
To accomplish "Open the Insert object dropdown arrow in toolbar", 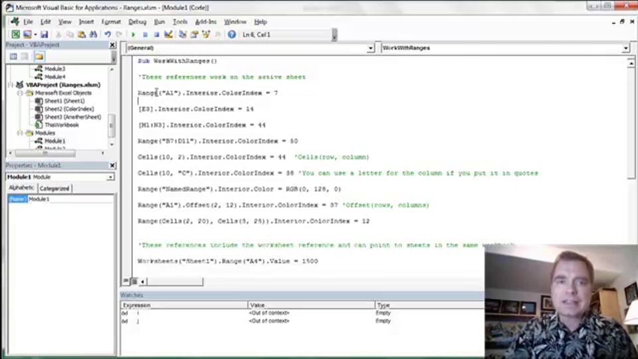I will pos(35,35).
